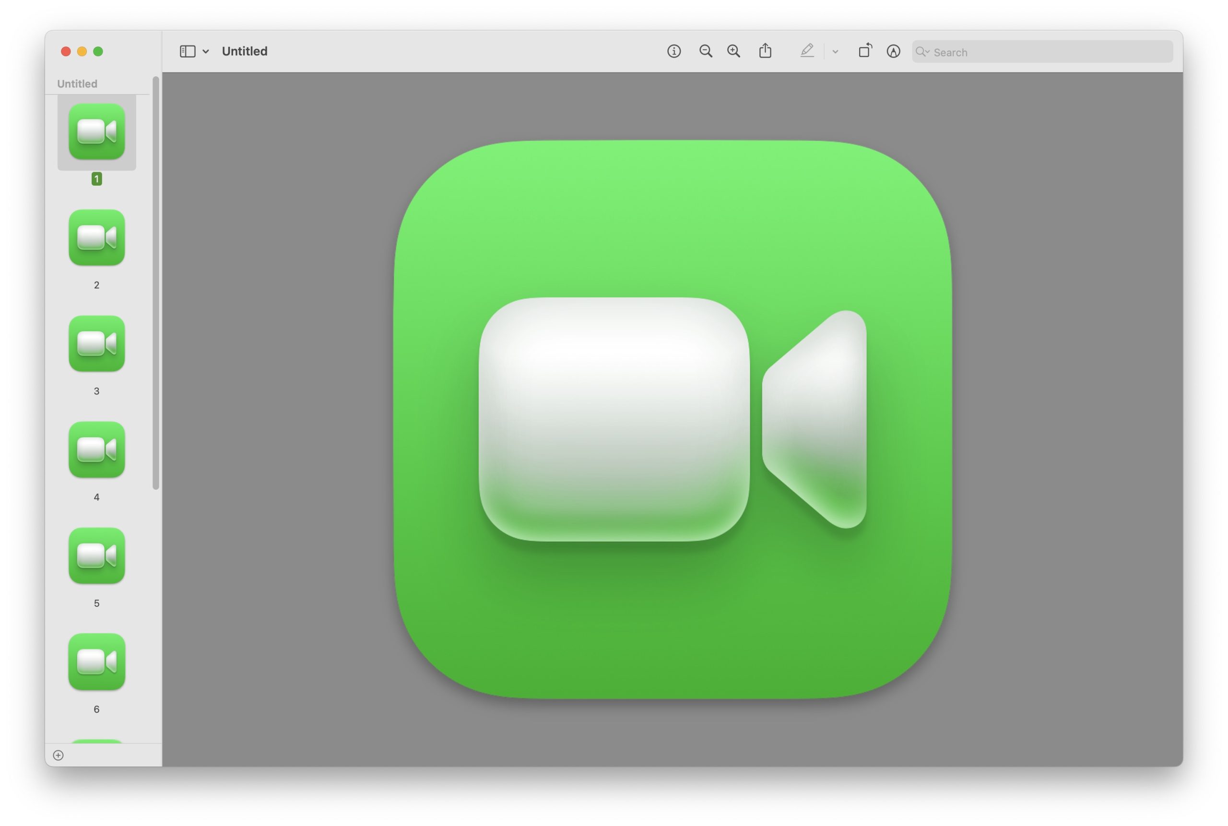Open the Share menu icon

point(765,51)
